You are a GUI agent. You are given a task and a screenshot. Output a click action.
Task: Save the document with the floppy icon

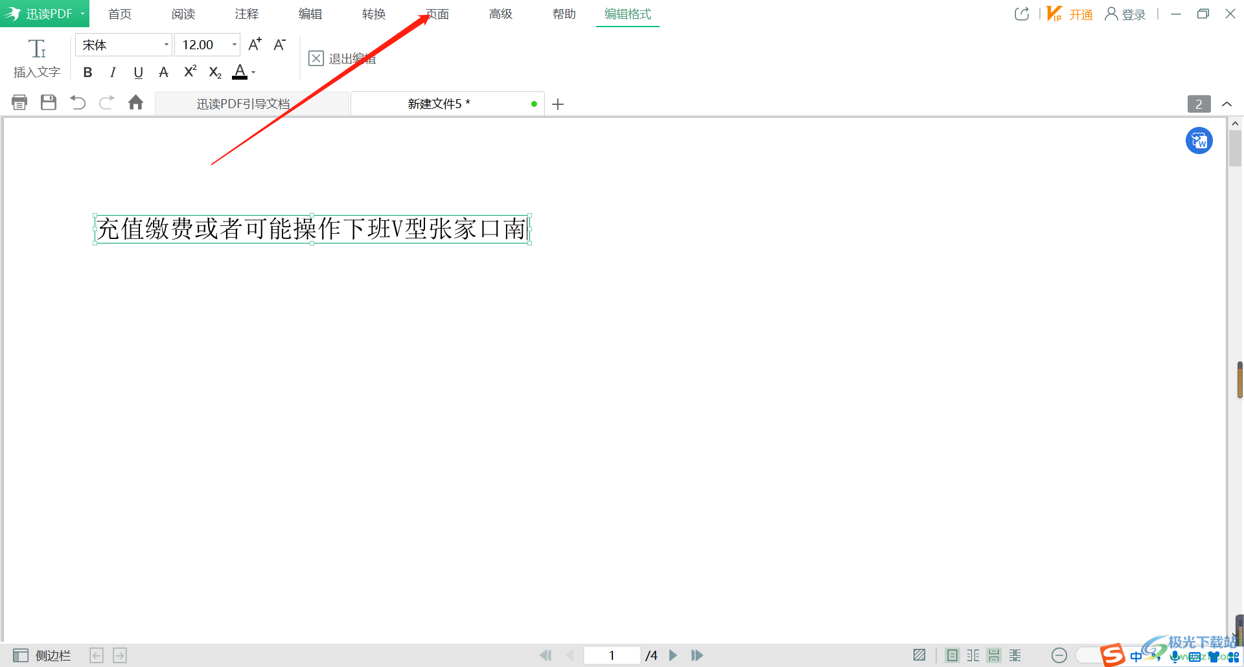(x=49, y=102)
